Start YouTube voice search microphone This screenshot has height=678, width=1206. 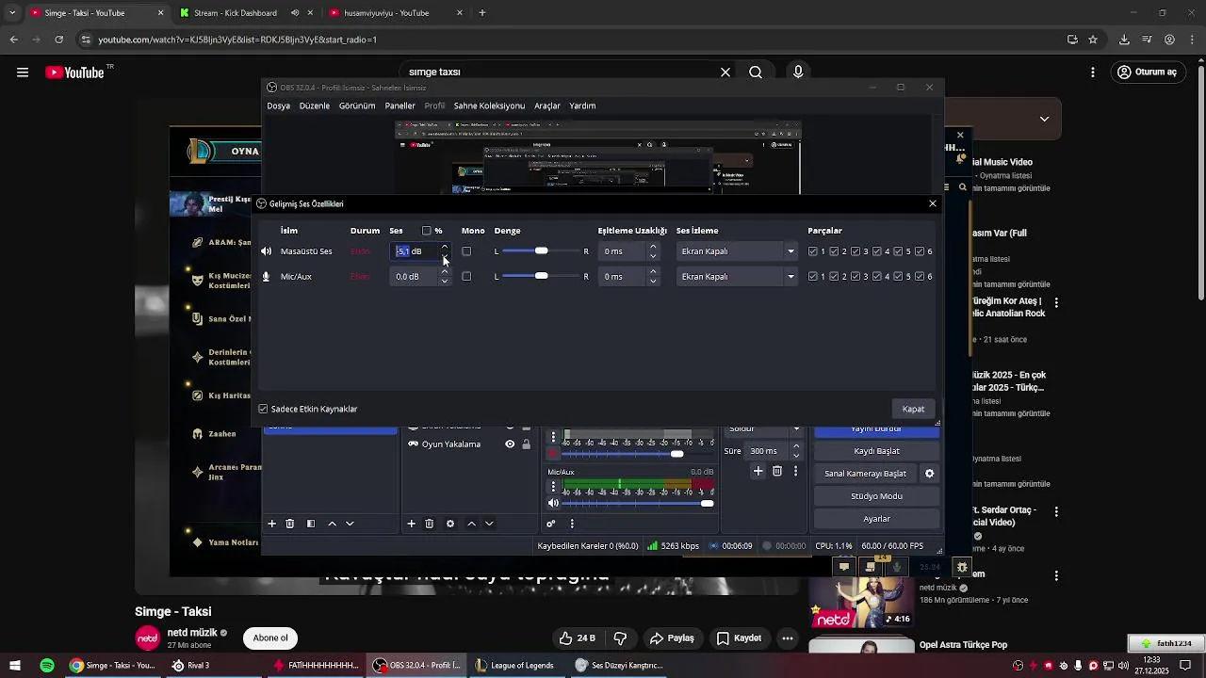[798, 73]
